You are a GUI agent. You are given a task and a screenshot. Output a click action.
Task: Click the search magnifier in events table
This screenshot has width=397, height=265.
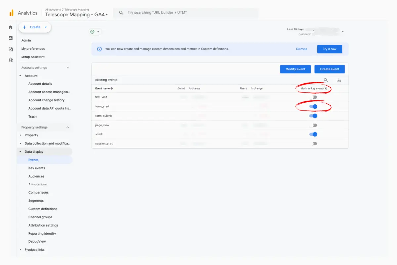click(326, 80)
